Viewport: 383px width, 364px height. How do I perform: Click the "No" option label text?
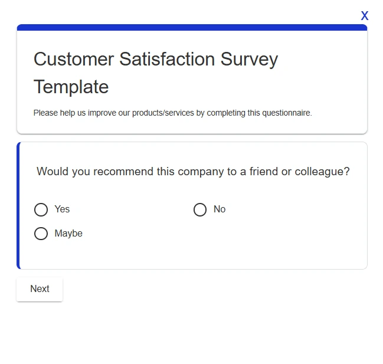[x=220, y=209]
